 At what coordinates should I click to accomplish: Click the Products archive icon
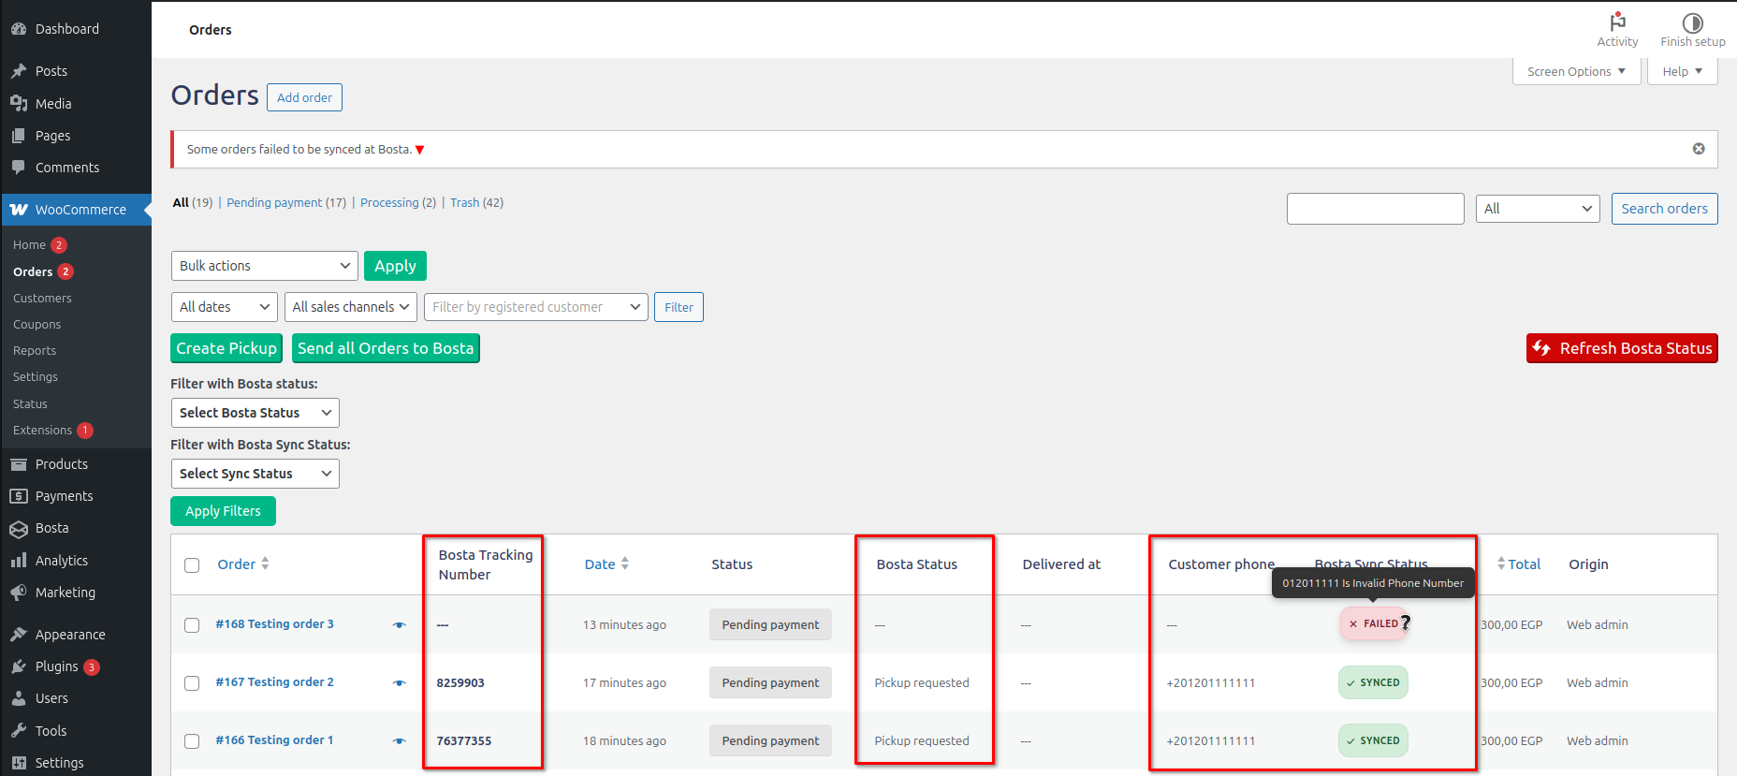coord(19,464)
